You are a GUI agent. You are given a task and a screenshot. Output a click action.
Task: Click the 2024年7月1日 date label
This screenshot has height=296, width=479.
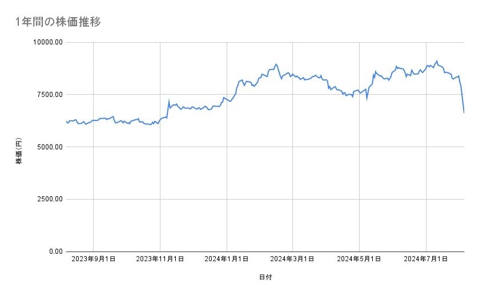pos(426,259)
